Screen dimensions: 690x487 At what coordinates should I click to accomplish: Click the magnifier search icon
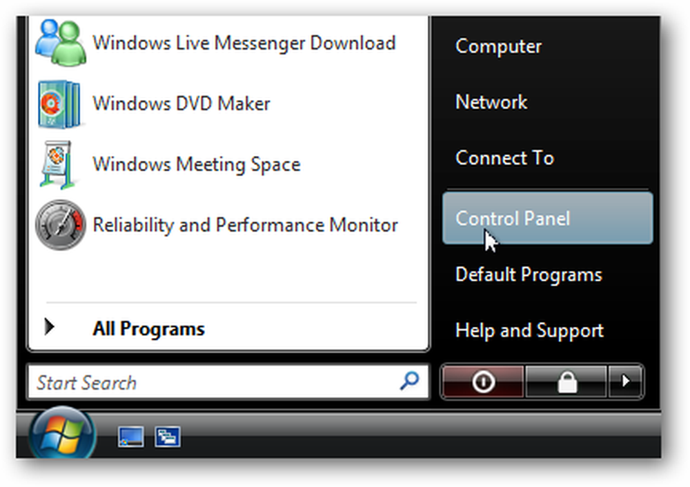click(x=409, y=381)
